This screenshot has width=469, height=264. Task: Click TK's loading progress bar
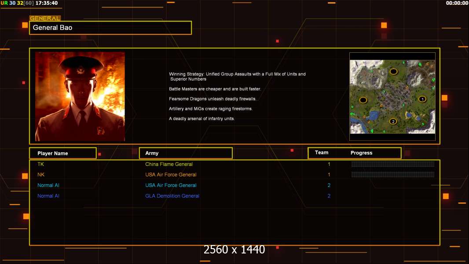point(393,164)
